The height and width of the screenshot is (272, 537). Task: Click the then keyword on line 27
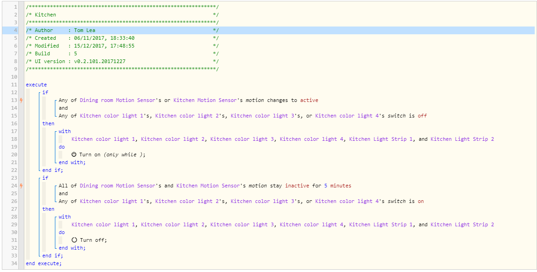48,209
